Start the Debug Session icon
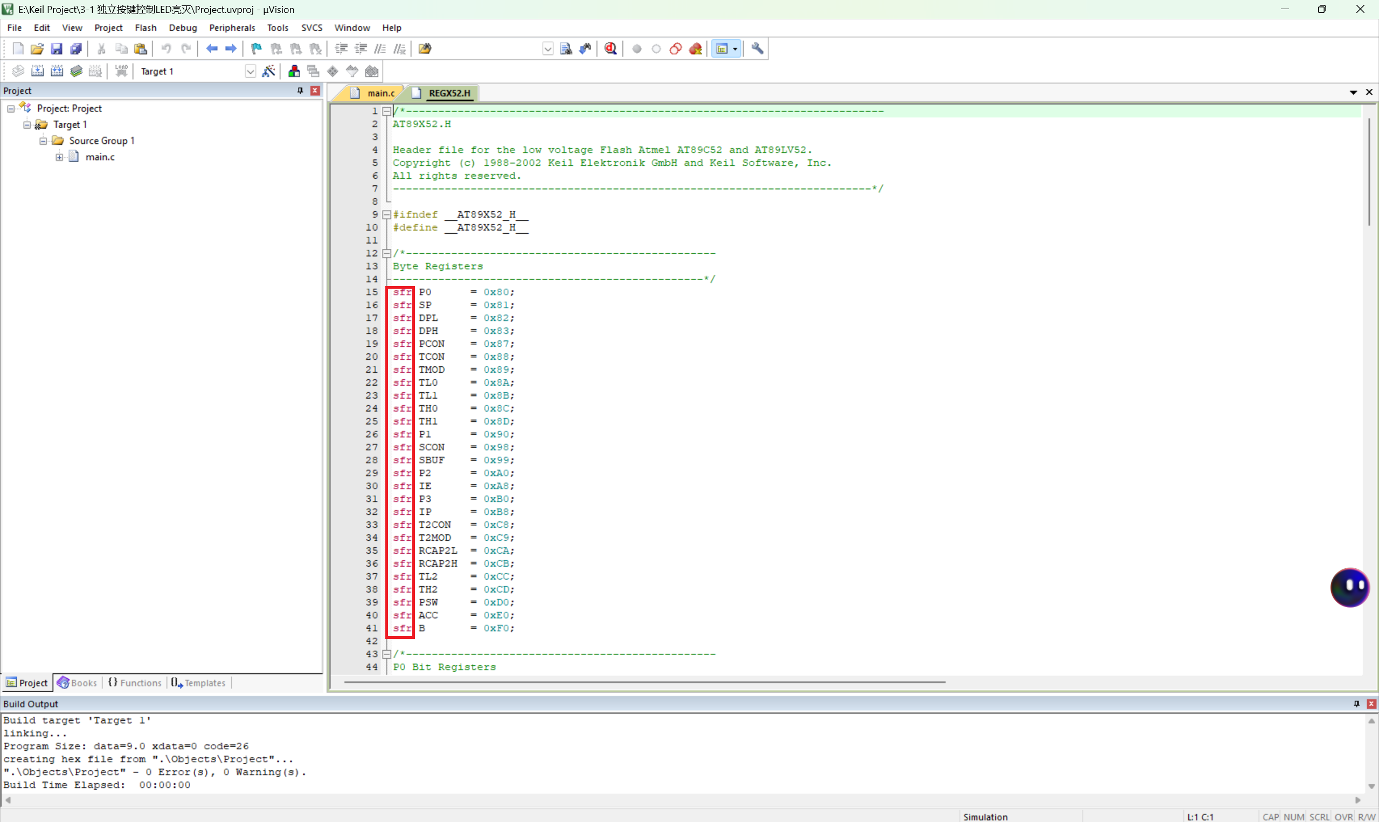Screen dimensions: 1379x822 (x=611, y=48)
